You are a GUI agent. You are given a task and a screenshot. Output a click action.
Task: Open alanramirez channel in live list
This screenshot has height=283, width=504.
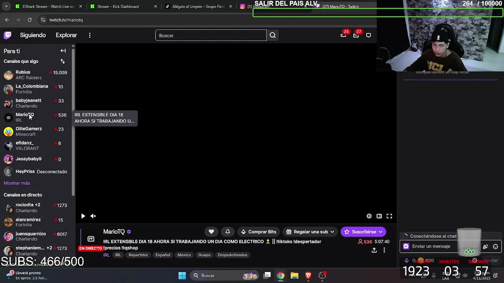tap(35, 222)
